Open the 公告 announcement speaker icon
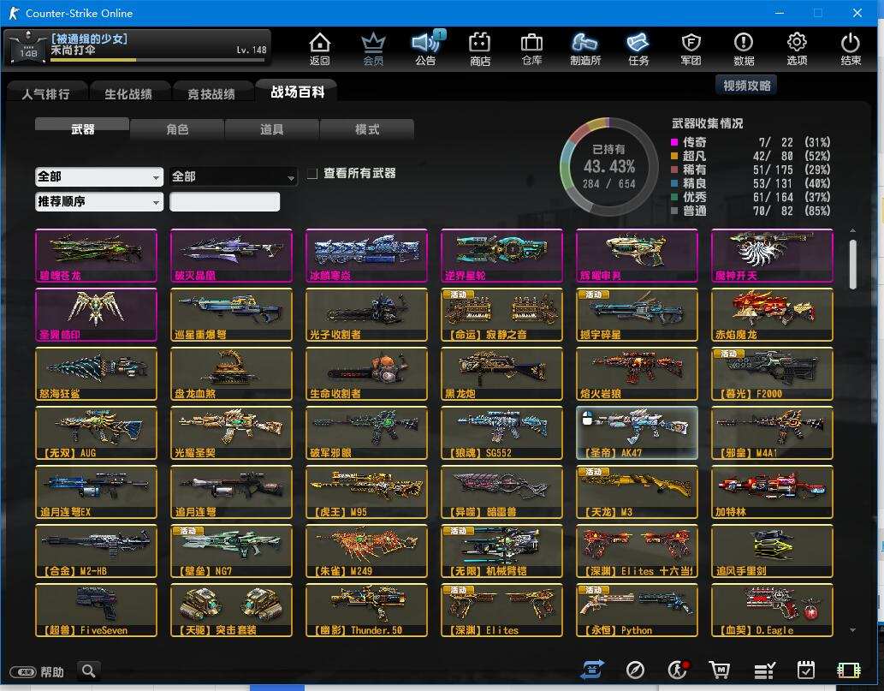 (426, 49)
